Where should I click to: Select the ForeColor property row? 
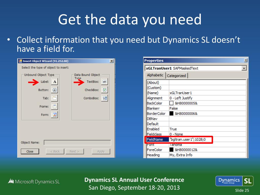tap(196, 150)
